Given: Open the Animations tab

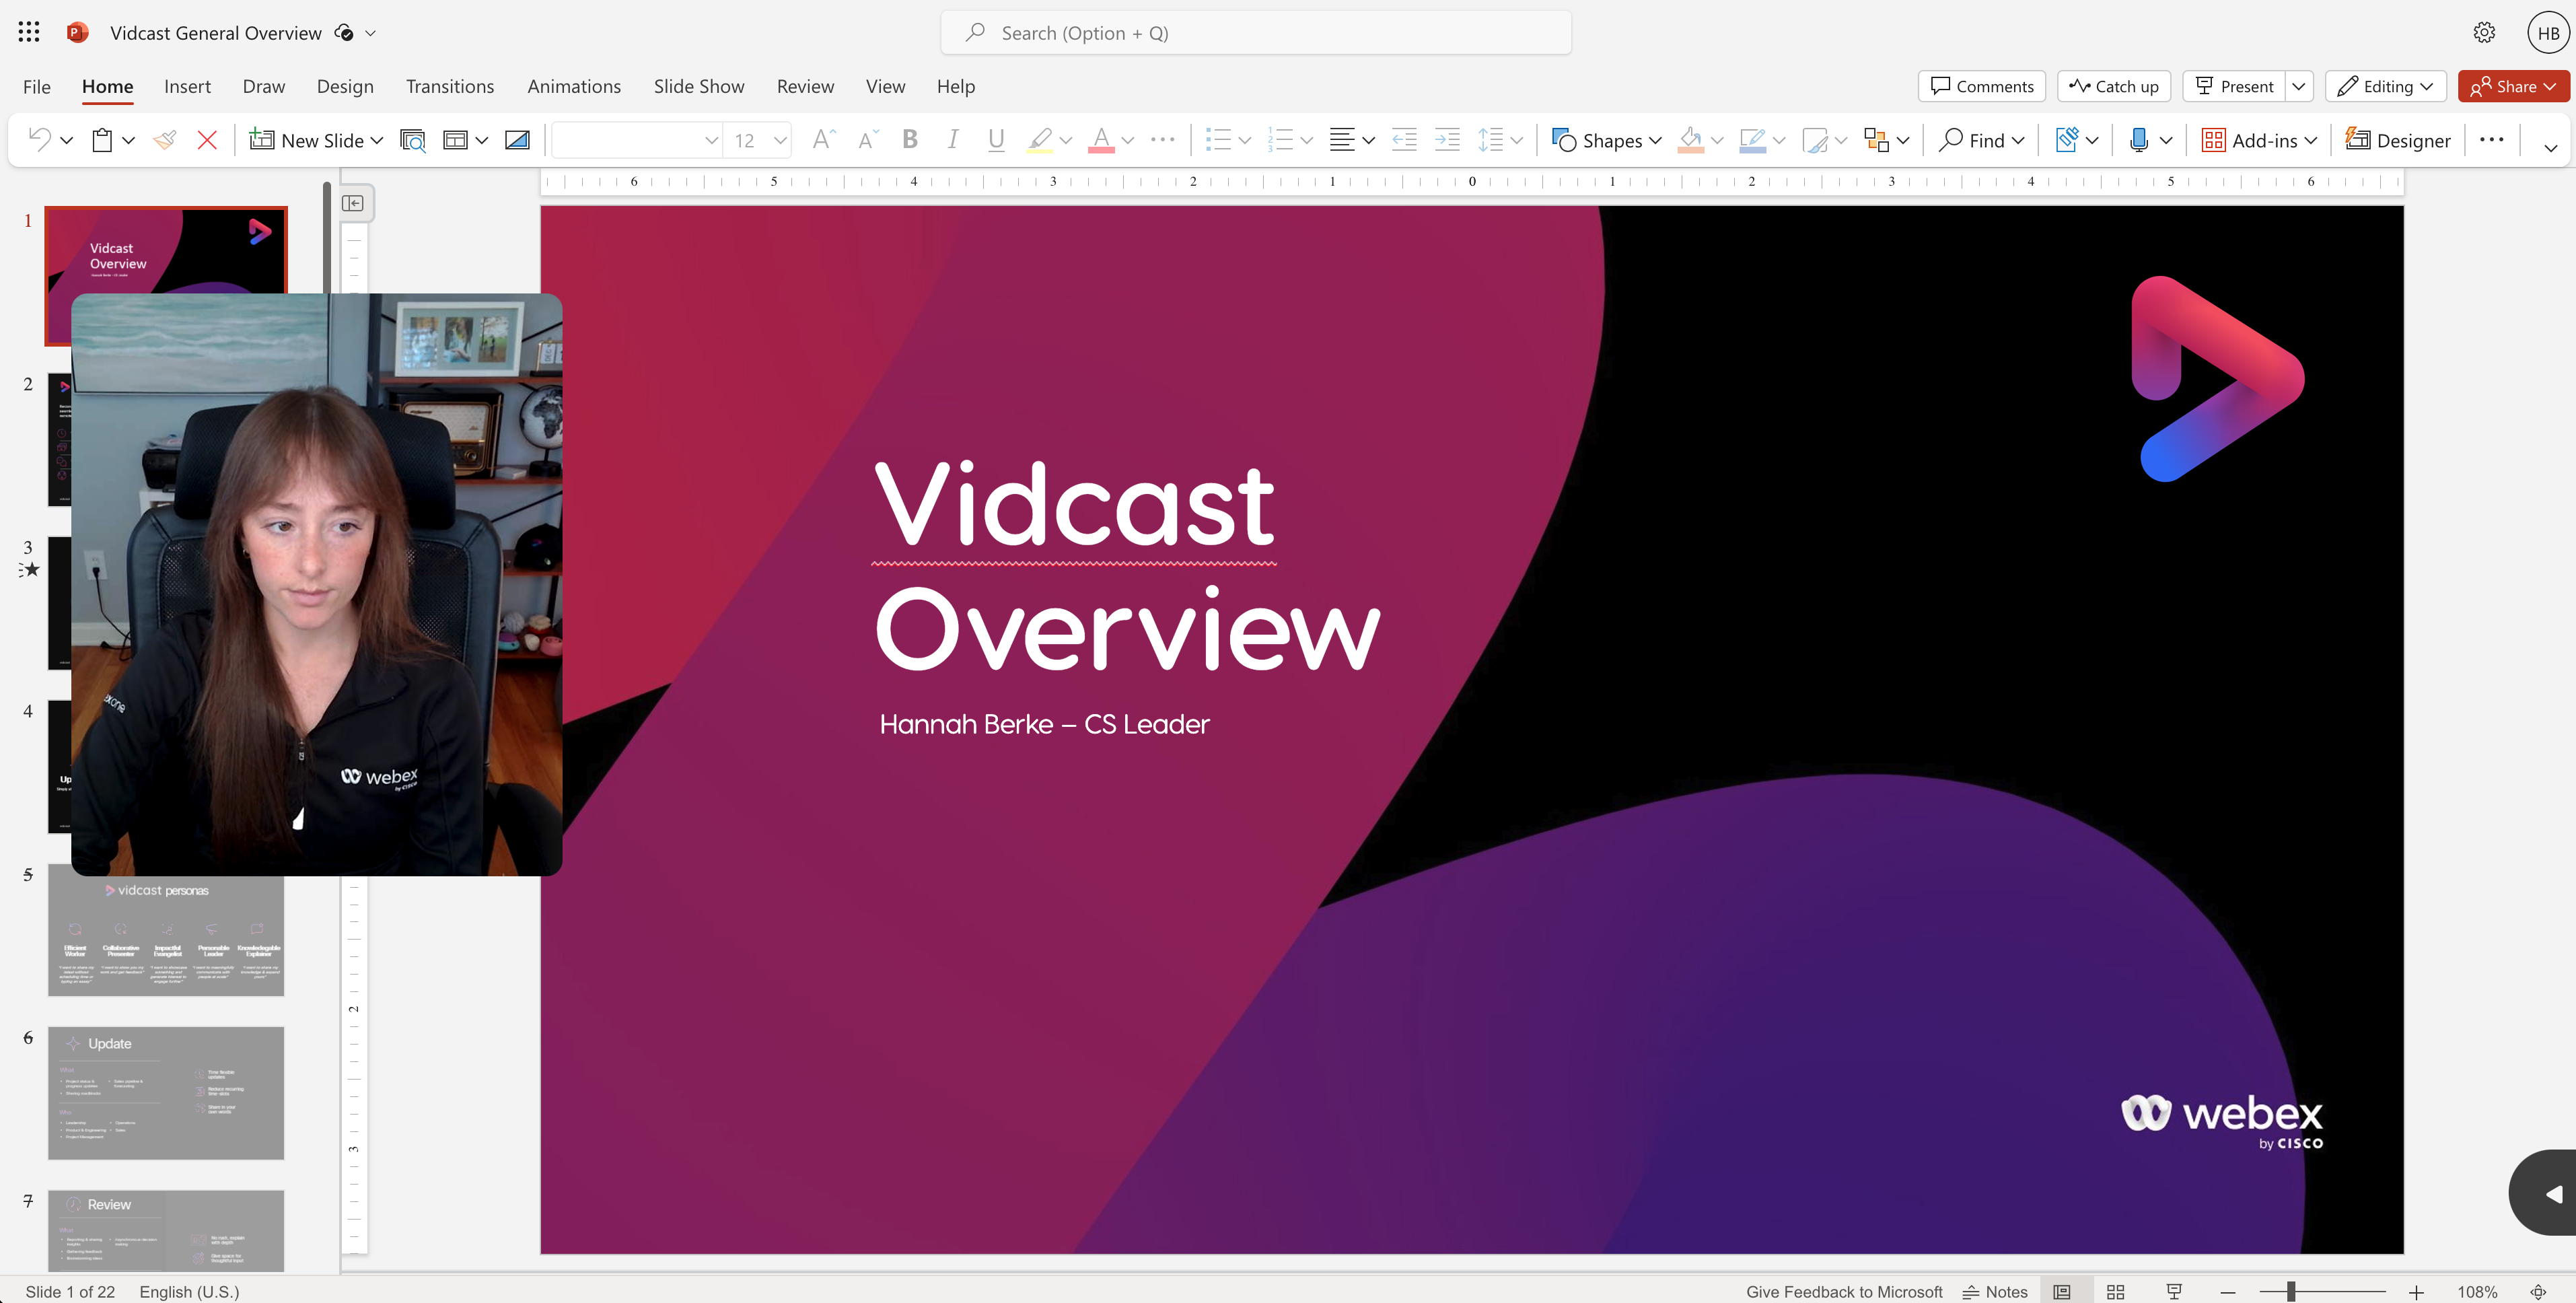Looking at the screenshot, I should pos(574,86).
